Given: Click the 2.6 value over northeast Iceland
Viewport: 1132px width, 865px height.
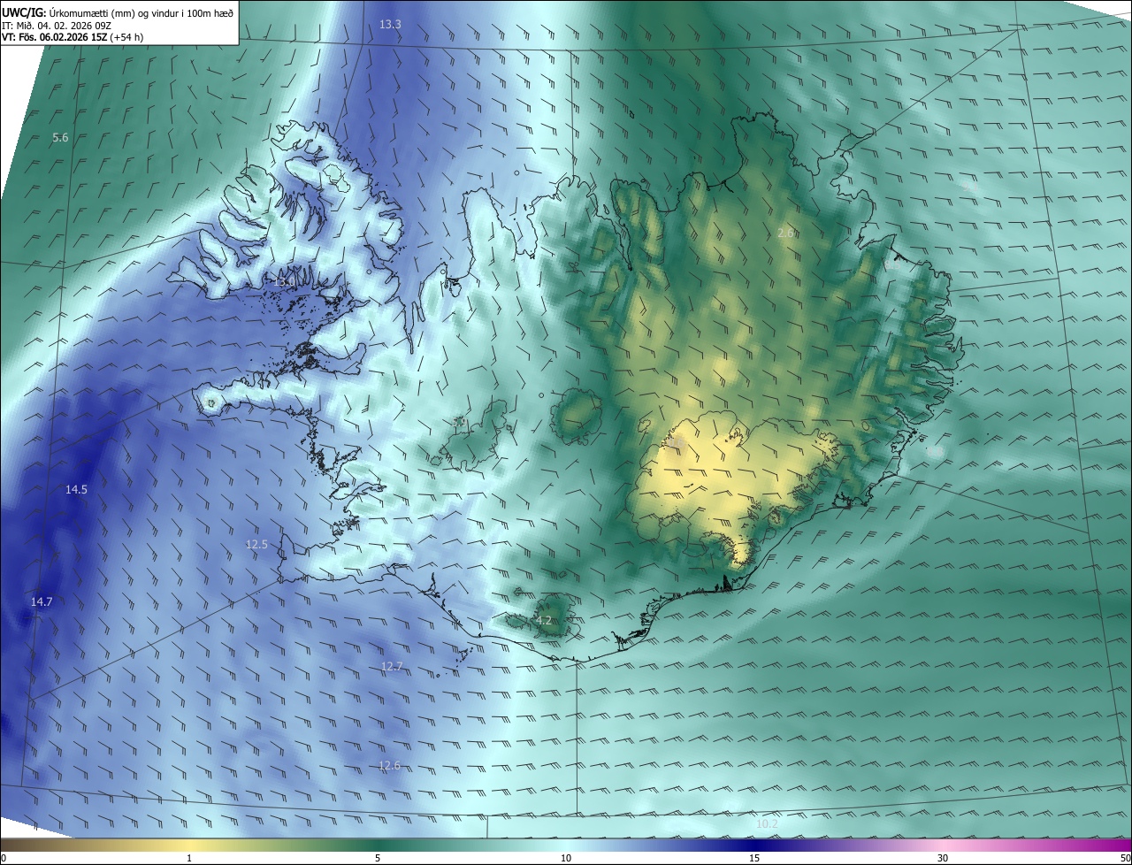Looking at the screenshot, I should click(785, 233).
